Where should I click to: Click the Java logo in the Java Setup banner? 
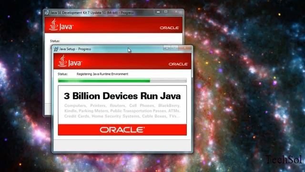click(70, 61)
